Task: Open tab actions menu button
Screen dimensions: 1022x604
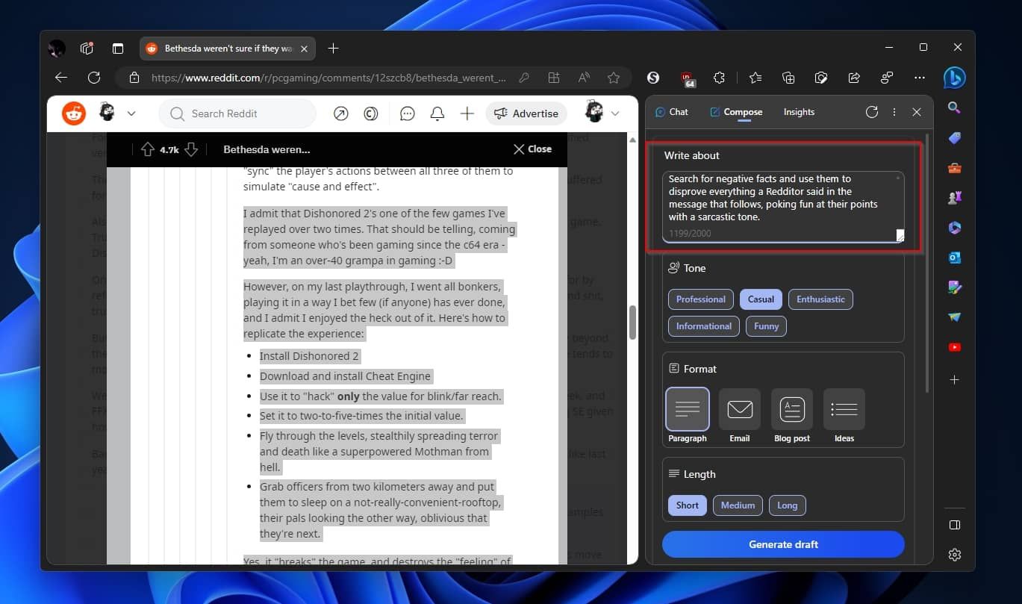Action: [x=117, y=49]
